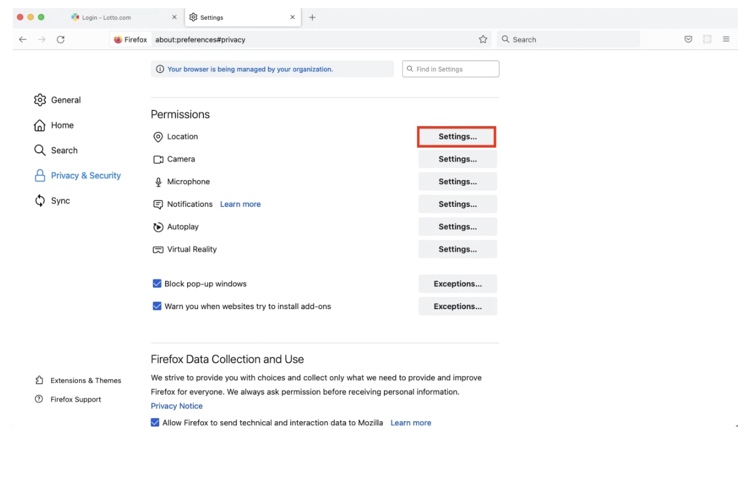Open a new tab with the plus icon
747x480 pixels.
312,17
